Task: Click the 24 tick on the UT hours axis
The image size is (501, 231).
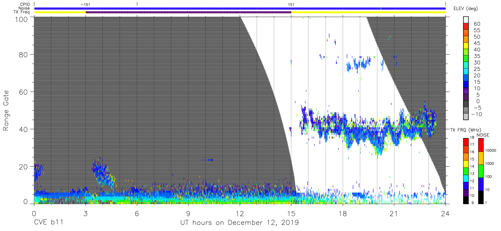Action: tap(445, 213)
